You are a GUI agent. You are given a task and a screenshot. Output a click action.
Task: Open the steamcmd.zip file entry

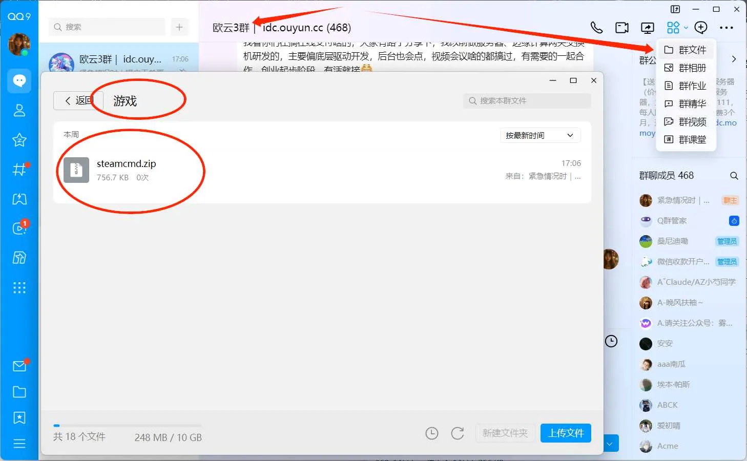tap(322, 170)
